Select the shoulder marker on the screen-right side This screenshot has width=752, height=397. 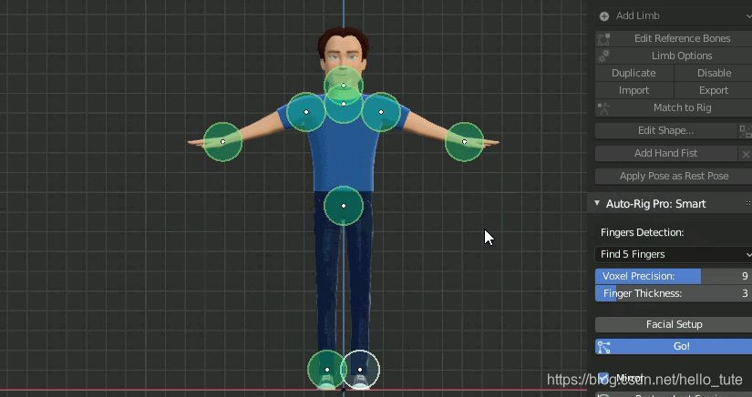pyautogui.click(x=381, y=112)
